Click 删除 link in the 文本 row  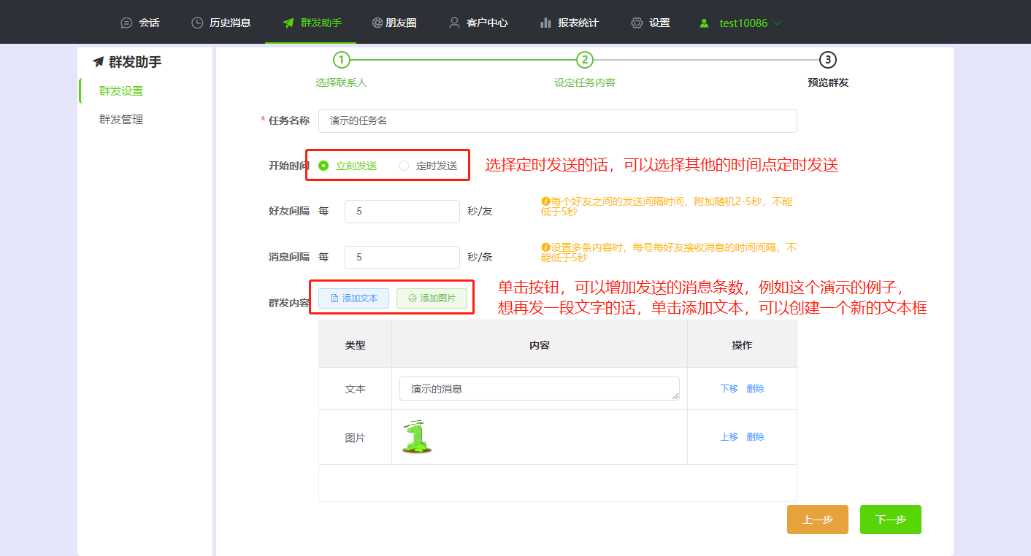[755, 389]
